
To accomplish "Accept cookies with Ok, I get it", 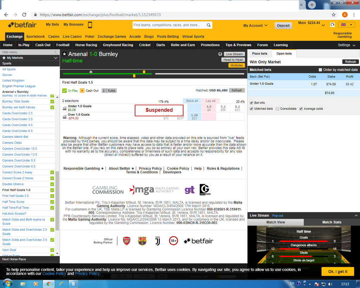I will [337, 271].
